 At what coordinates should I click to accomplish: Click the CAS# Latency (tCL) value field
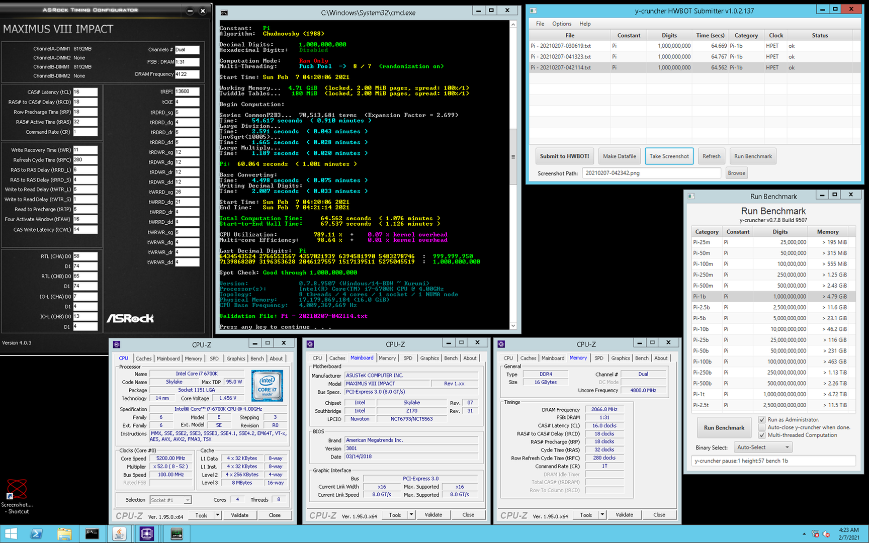[x=85, y=92]
